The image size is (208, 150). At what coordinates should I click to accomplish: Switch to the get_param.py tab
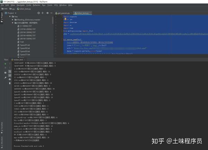click(63, 13)
